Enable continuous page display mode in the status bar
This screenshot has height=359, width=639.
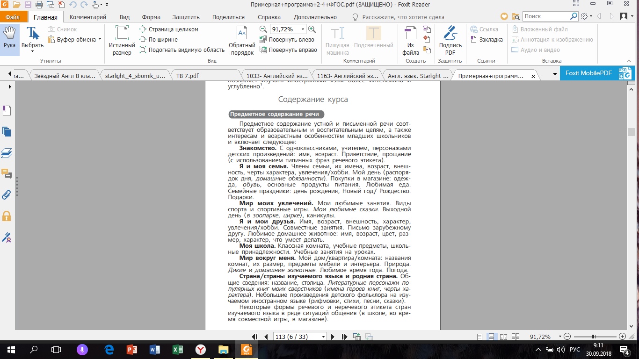pos(491,337)
